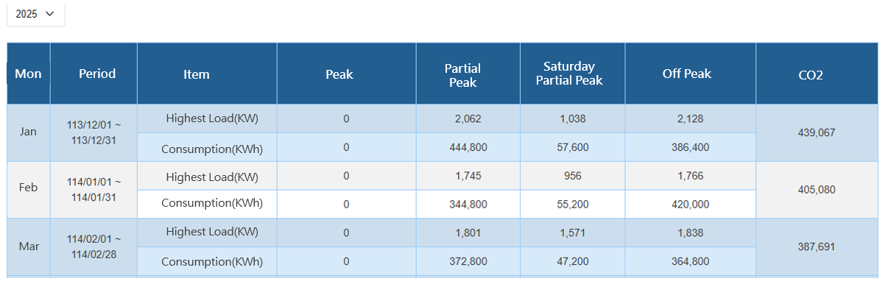Select the Mar month cell
Screen dimensions: 888x284
[29, 246]
